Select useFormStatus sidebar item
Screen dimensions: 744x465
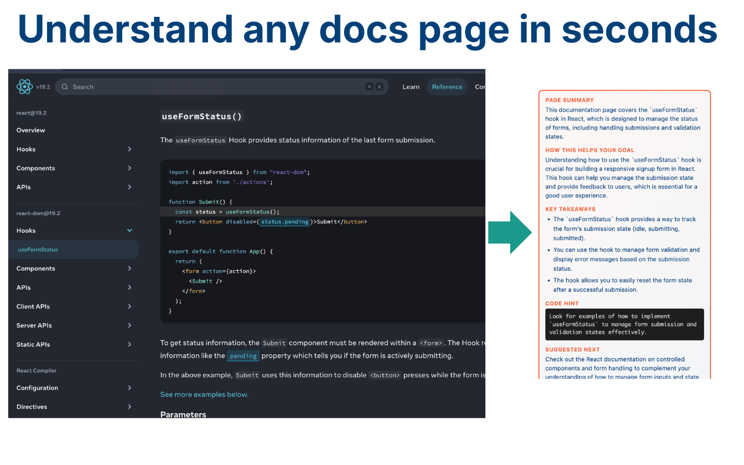point(74,249)
